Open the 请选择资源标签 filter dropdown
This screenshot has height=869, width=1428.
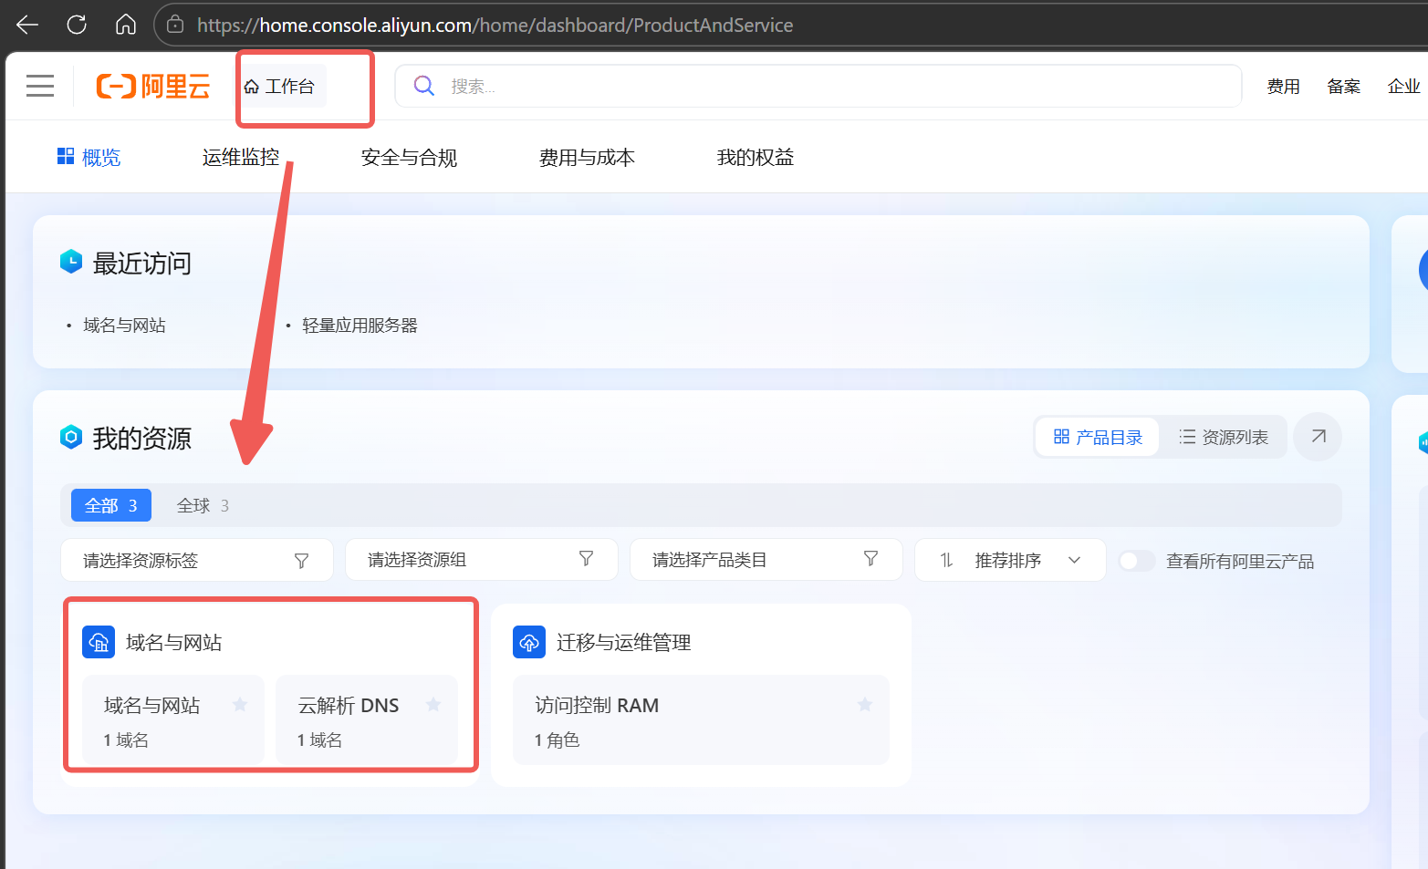pos(197,560)
